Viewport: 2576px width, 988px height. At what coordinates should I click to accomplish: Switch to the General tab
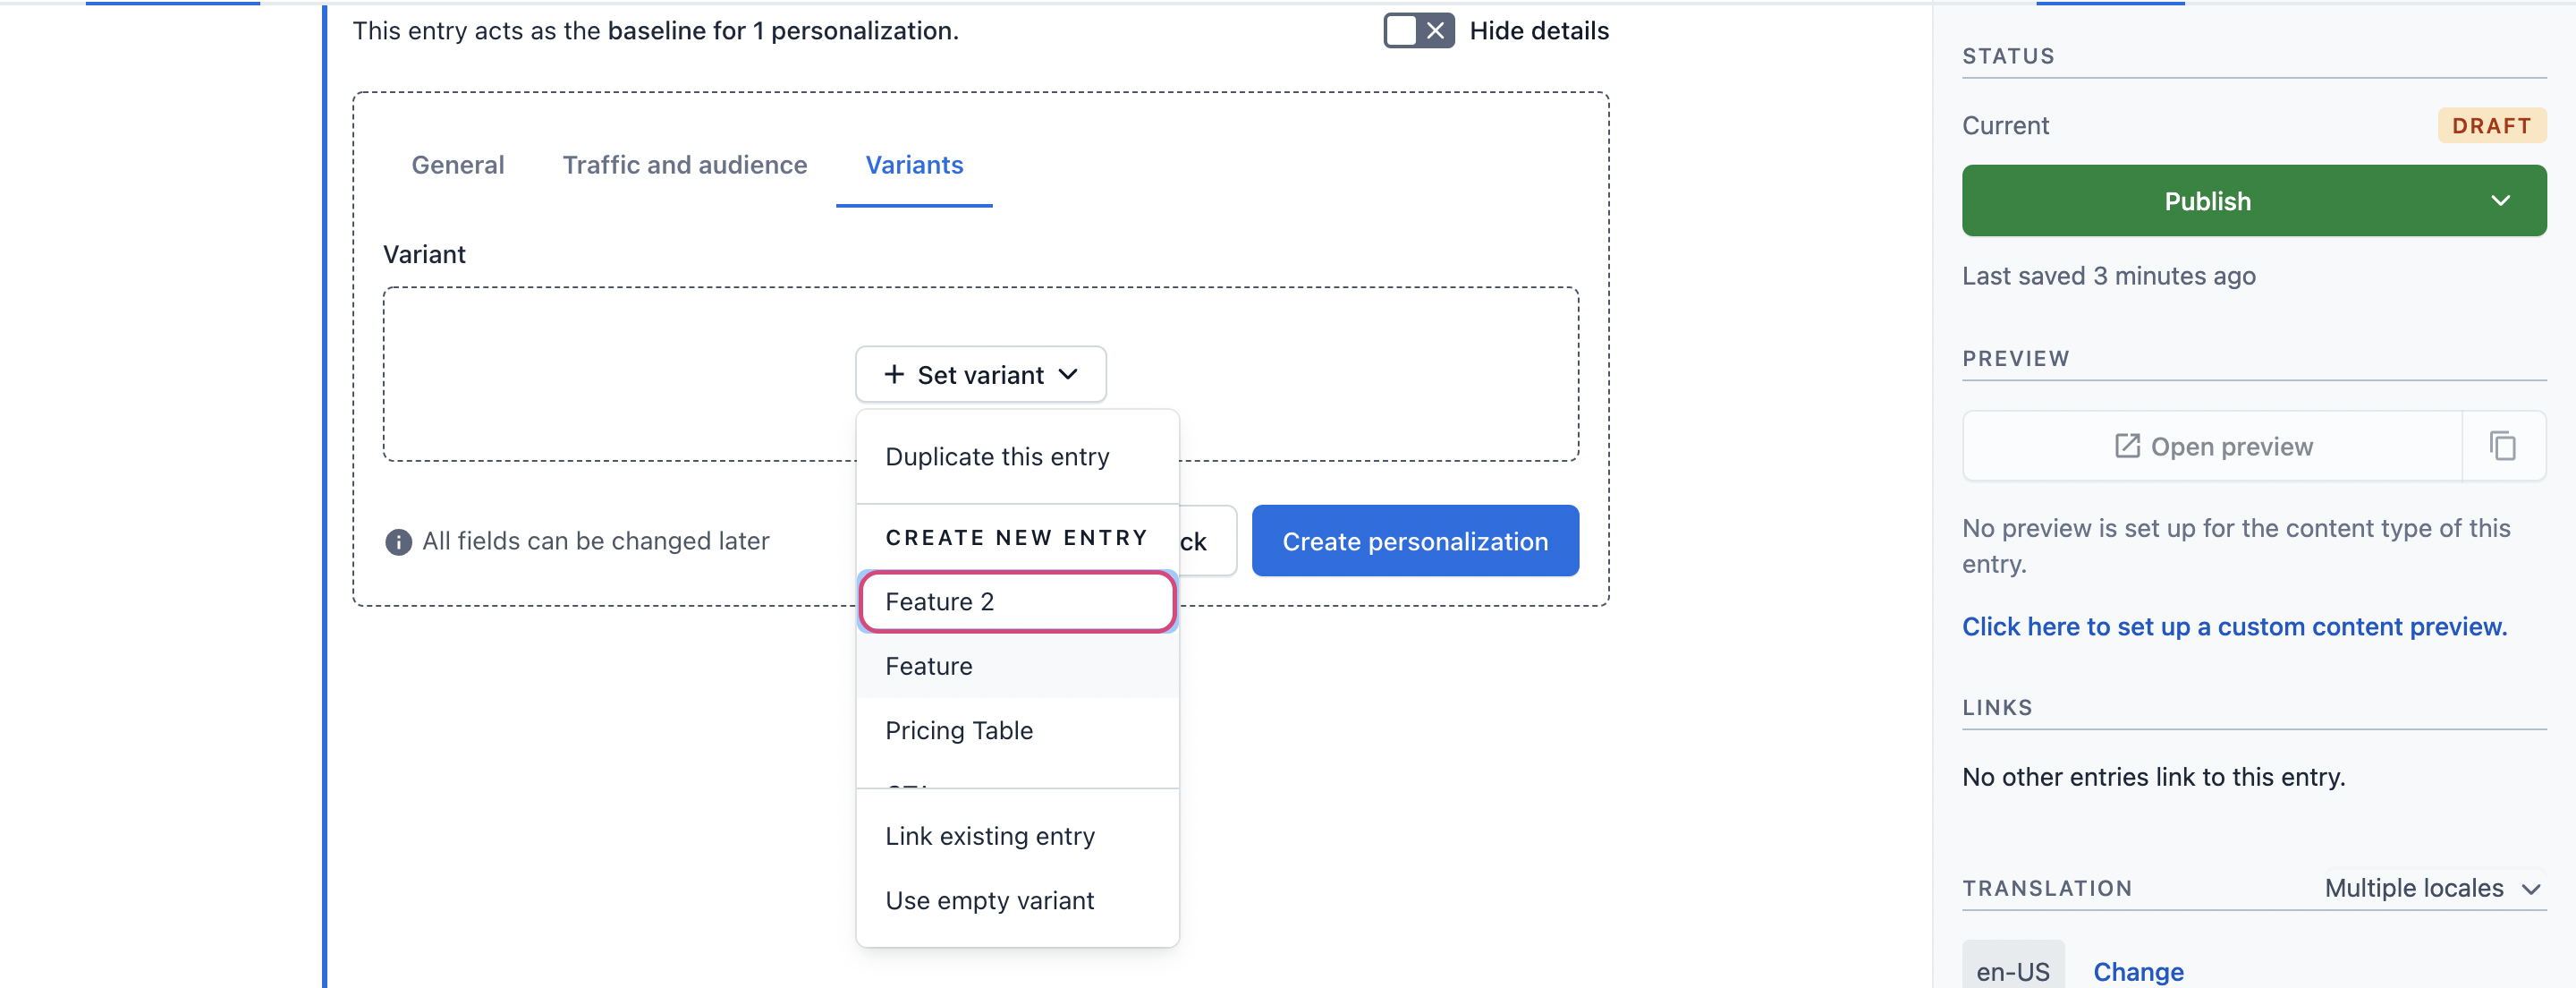click(x=458, y=166)
